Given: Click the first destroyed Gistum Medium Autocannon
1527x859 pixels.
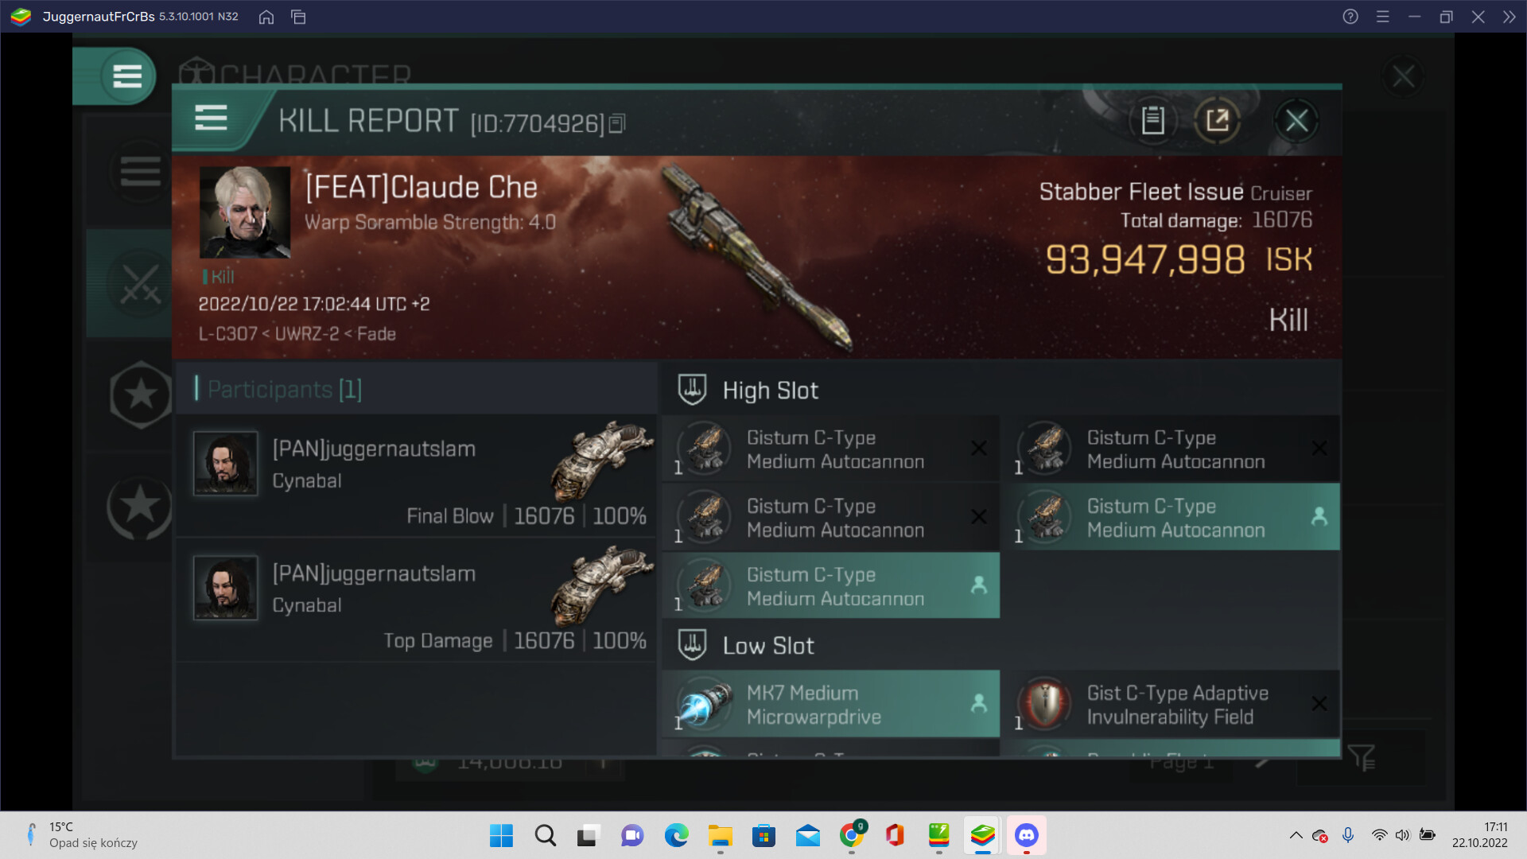Looking at the screenshot, I should (830, 449).
